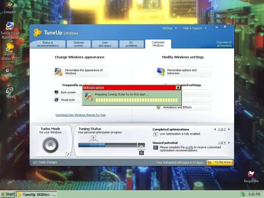Open the Computer desktop icon
The height and width of the screenshot is (198, 264).
[x=10, y=7]
